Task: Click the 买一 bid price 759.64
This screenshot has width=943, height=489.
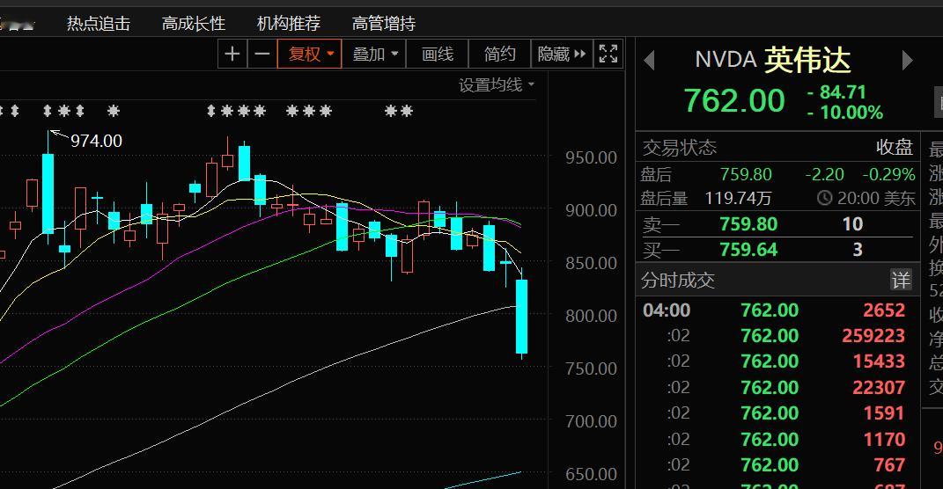Action: pyautogui.click(x=748, y=249)
